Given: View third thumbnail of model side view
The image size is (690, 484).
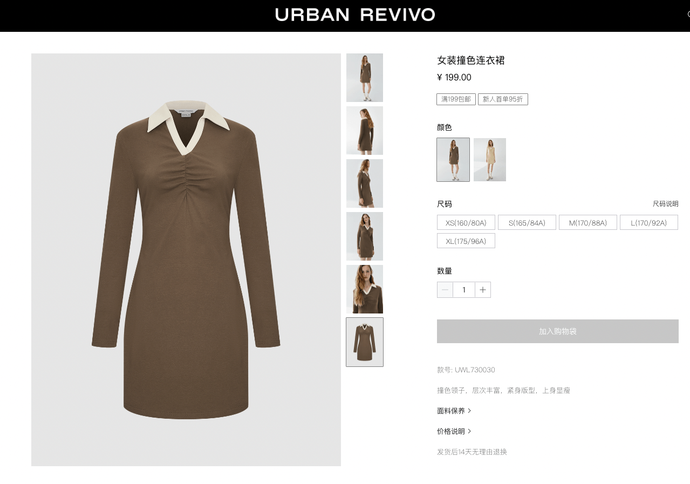Looking at the screenshot, I should [365, 183].
